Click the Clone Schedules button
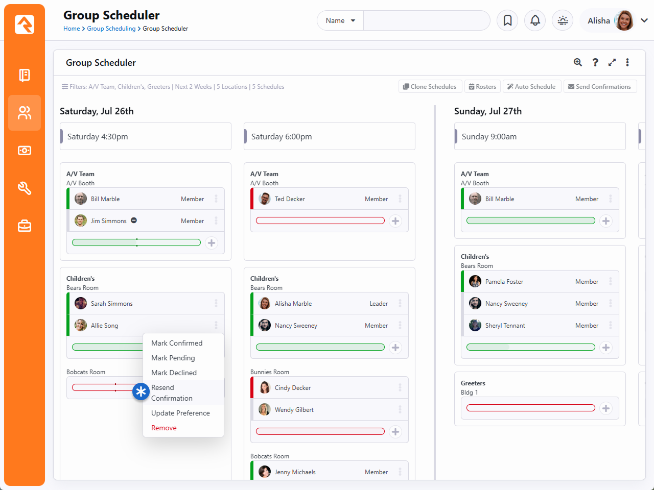The height and width of the screenshot is (490, 654). click(x=430, y=87)
